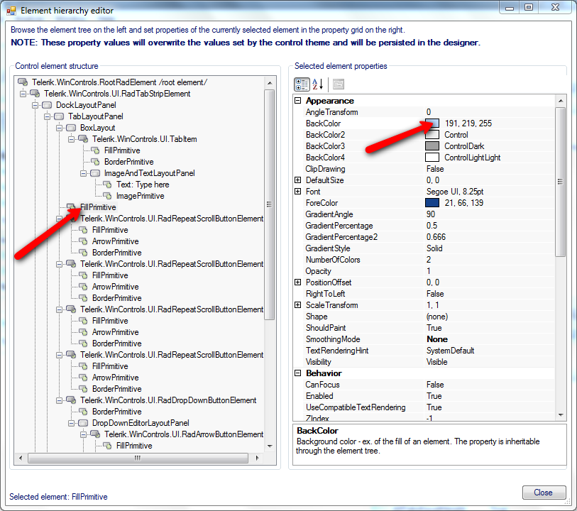The image size is (577, 511).
Task: Select the Shape property row
Action: (429, 317)
